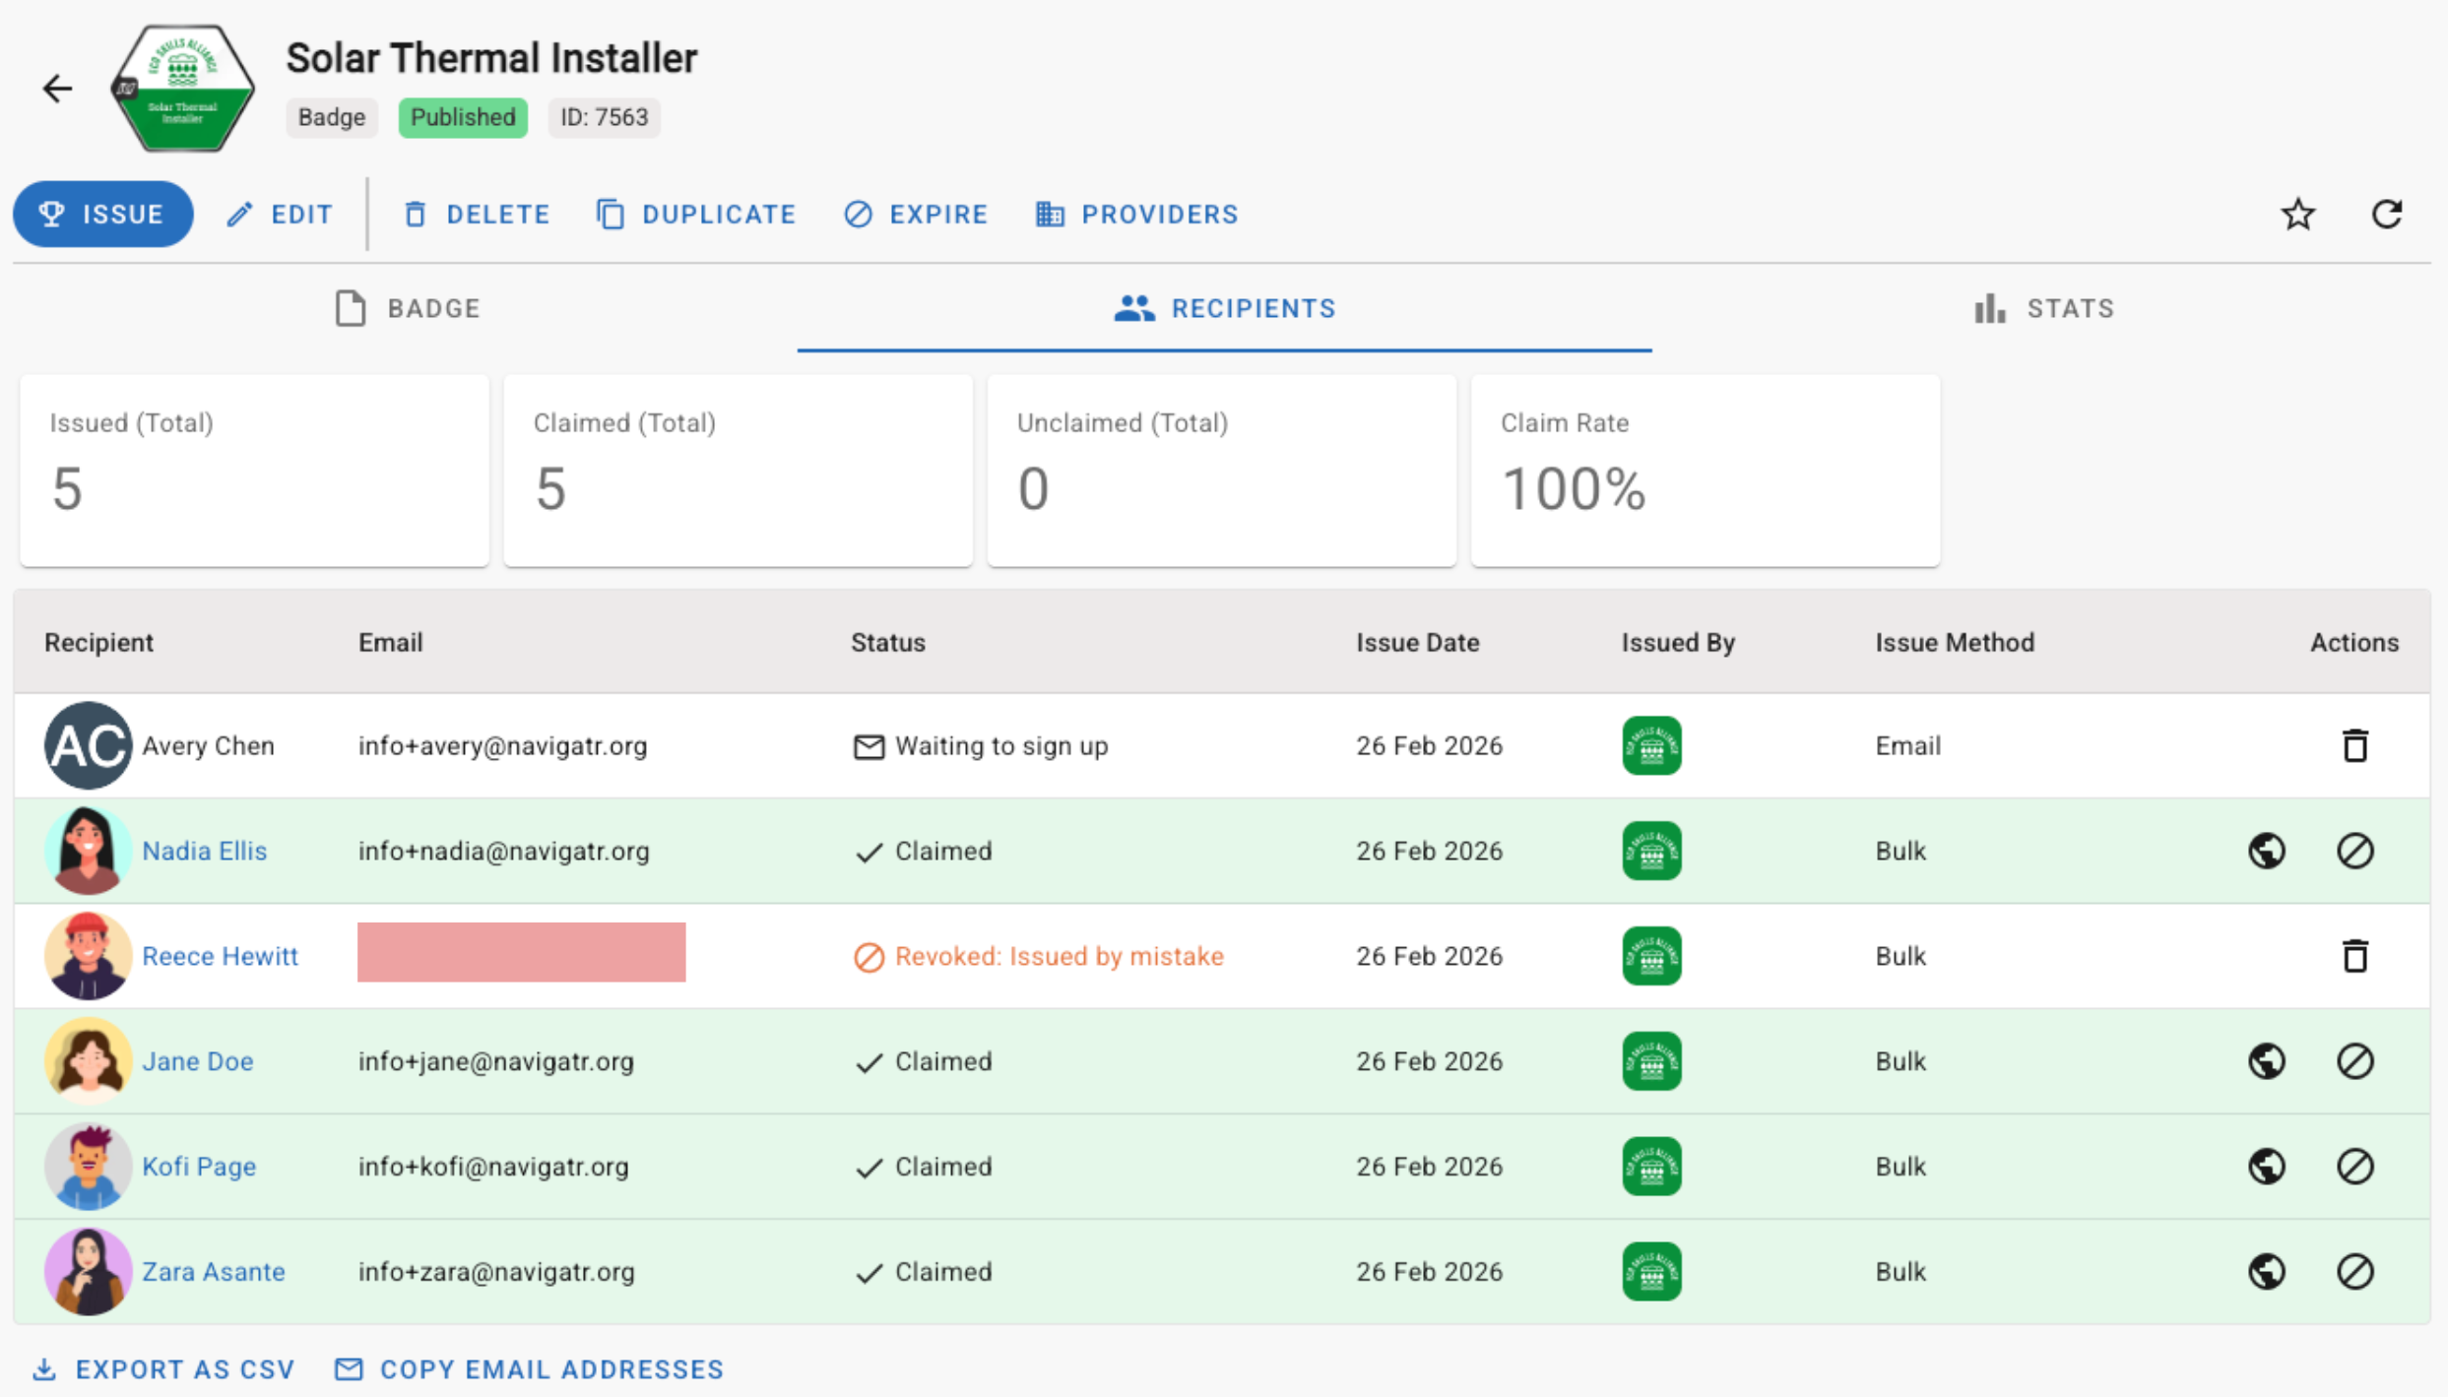Open globe icon for Kofi Page
This screenshot has height=1397, width=2448.
coord(2266,1167)
